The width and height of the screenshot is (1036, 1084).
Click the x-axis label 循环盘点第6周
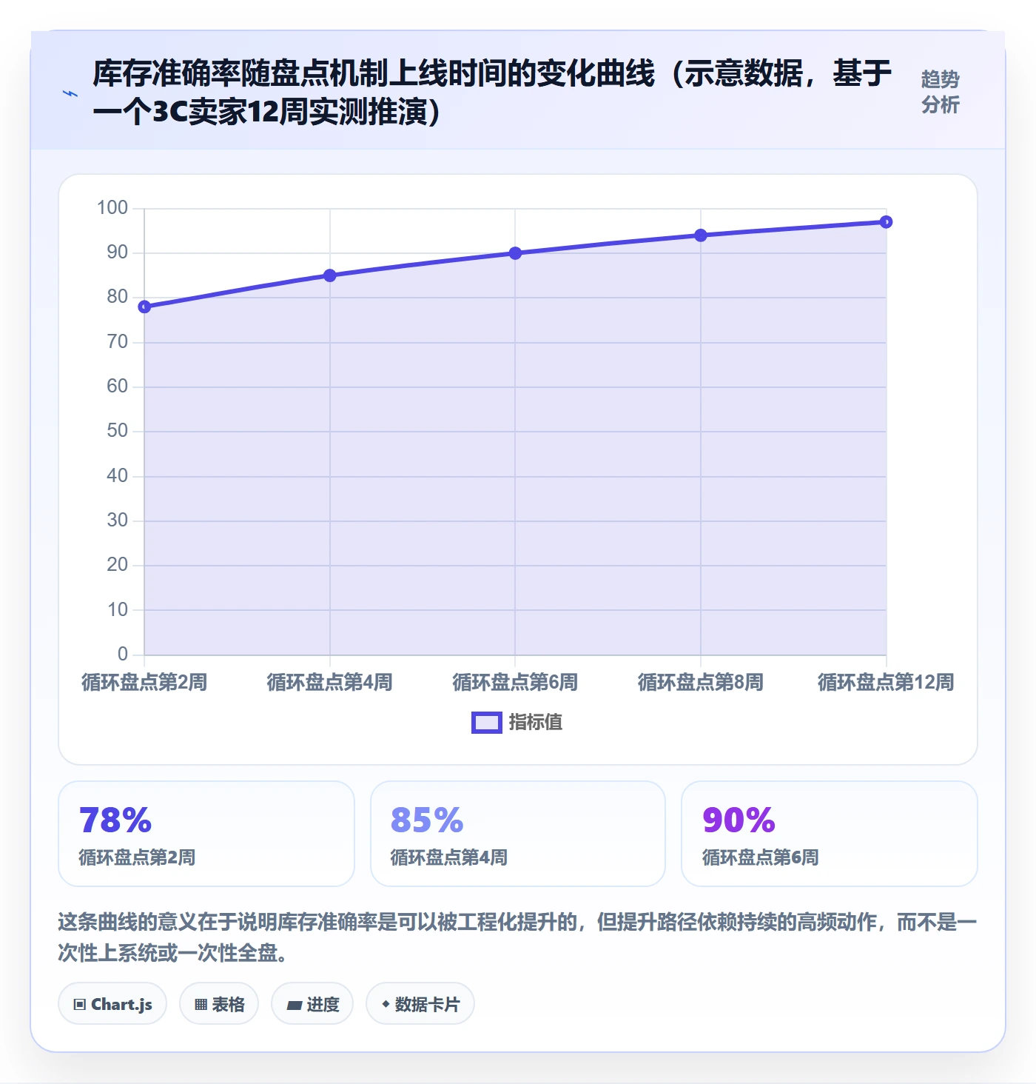pyautogui.click(x=516, y=682)
